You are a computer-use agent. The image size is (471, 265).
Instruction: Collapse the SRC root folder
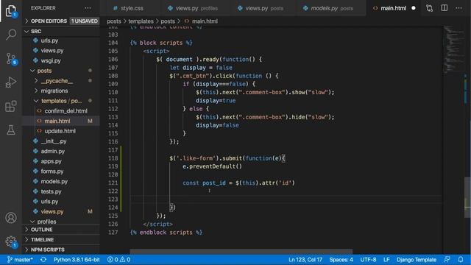(61, 31)
